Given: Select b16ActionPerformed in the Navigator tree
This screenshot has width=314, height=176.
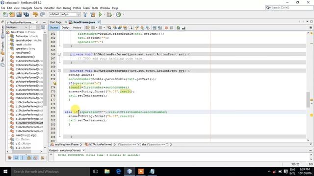Looking at the screenshot, I should click(29, 127).
